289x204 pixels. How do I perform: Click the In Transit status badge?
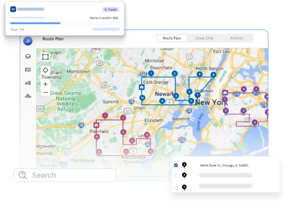[110, 9]
